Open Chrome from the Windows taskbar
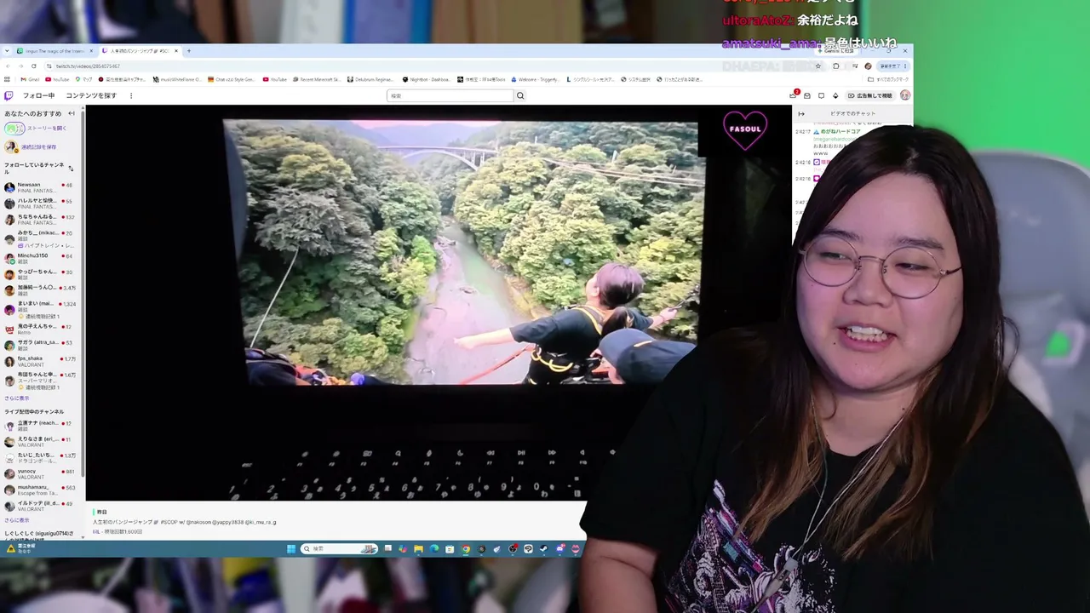This screenshot has width=1090, height=613. [x=466, y=549]
